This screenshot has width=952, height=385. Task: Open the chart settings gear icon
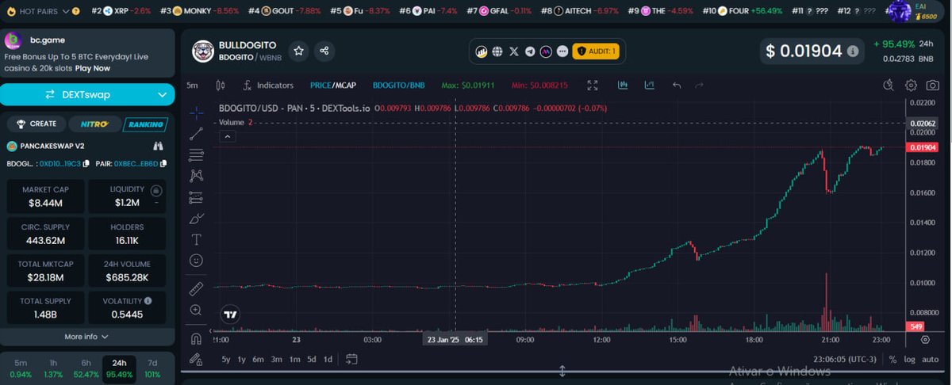pyautogui.click(x=912, y=85)
